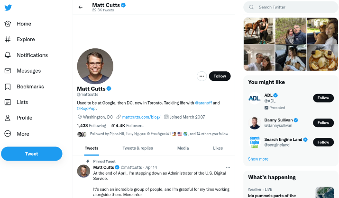Open the Explore hashtag icon
The width and height of the screenshot is (339, 198).
coord(8,39)
